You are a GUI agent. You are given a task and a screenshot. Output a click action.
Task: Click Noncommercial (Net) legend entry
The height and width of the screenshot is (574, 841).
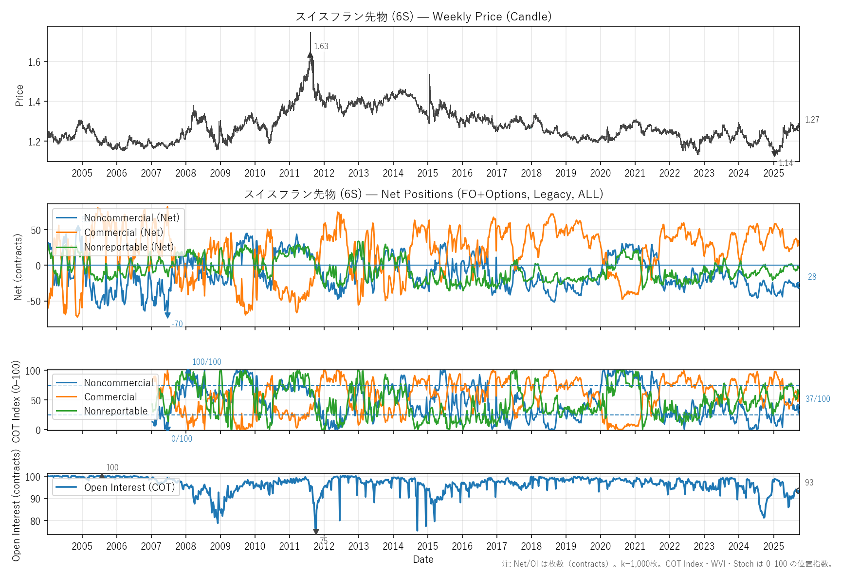tap(131, 218)
